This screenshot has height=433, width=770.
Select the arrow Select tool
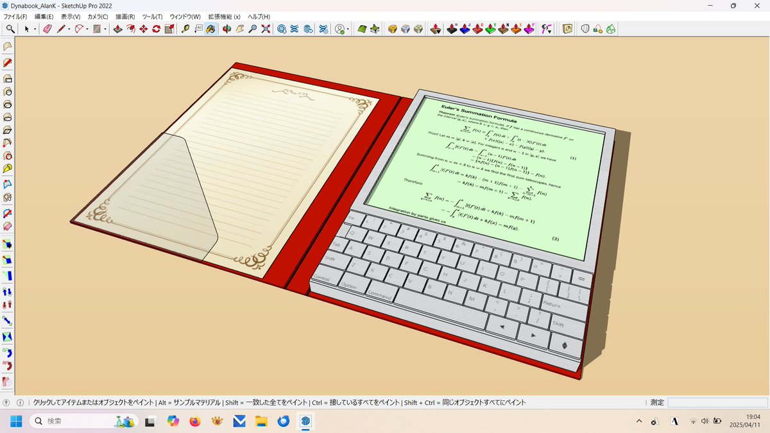(x=27, y=29)
